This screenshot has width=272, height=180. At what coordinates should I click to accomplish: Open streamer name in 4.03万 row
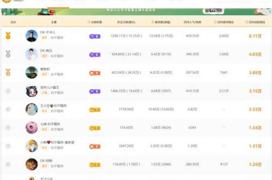[46, 50]
